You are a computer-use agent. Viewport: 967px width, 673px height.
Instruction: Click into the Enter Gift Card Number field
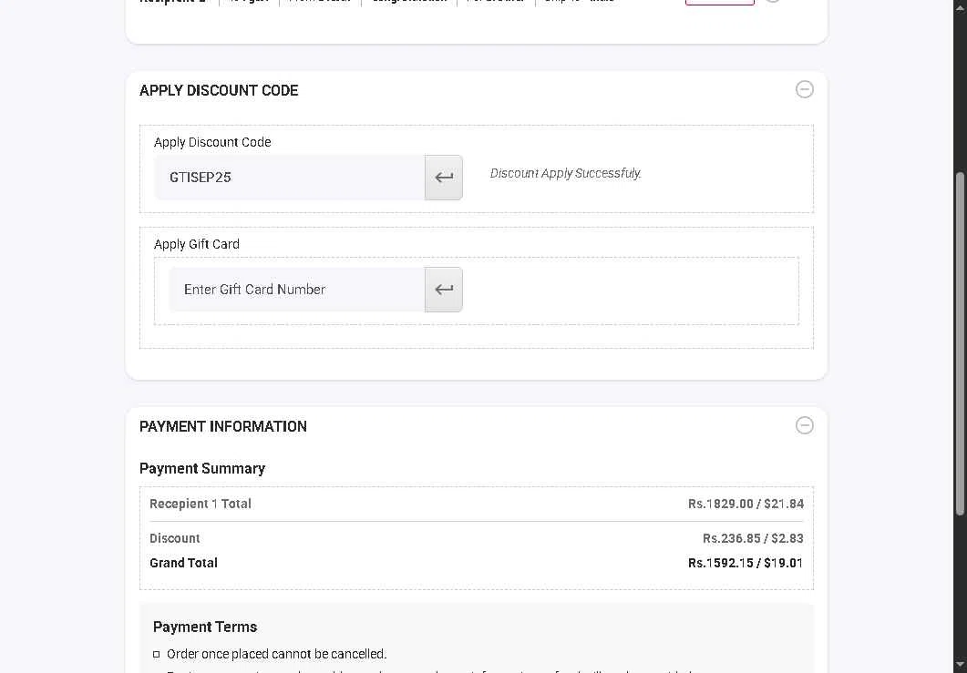click(296, 290)
